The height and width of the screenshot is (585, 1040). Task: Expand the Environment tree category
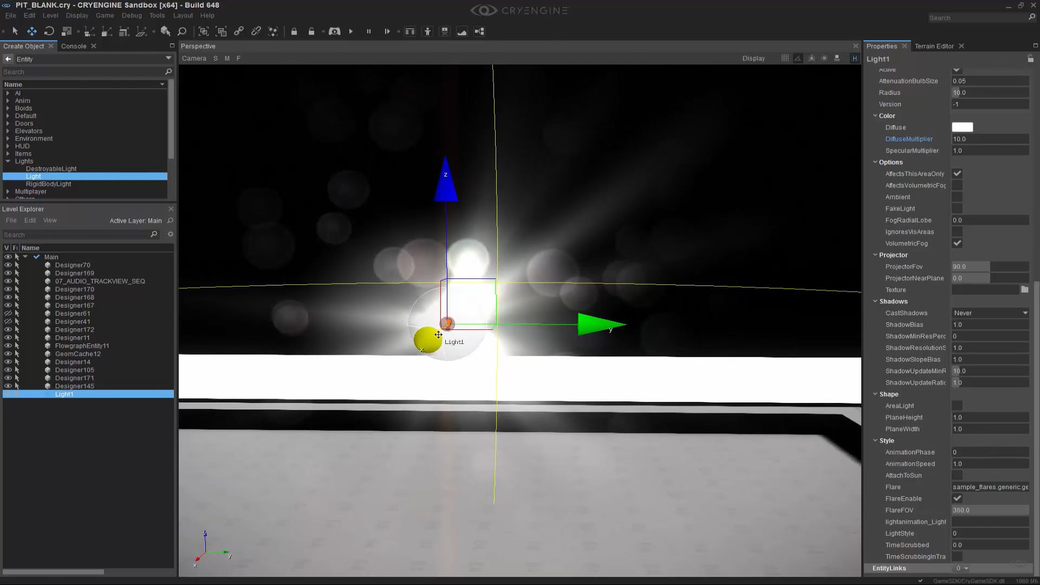point(8,139)
